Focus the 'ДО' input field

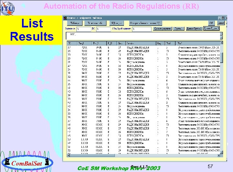[104, 29]
